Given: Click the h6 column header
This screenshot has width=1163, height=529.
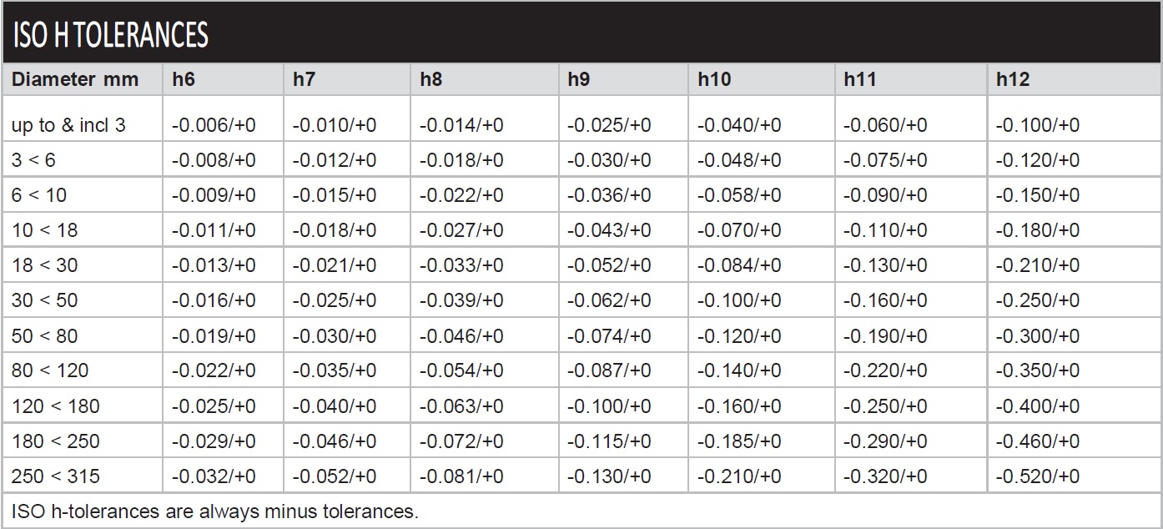Looking at the screenshot, I should click(x=184, y=80).
